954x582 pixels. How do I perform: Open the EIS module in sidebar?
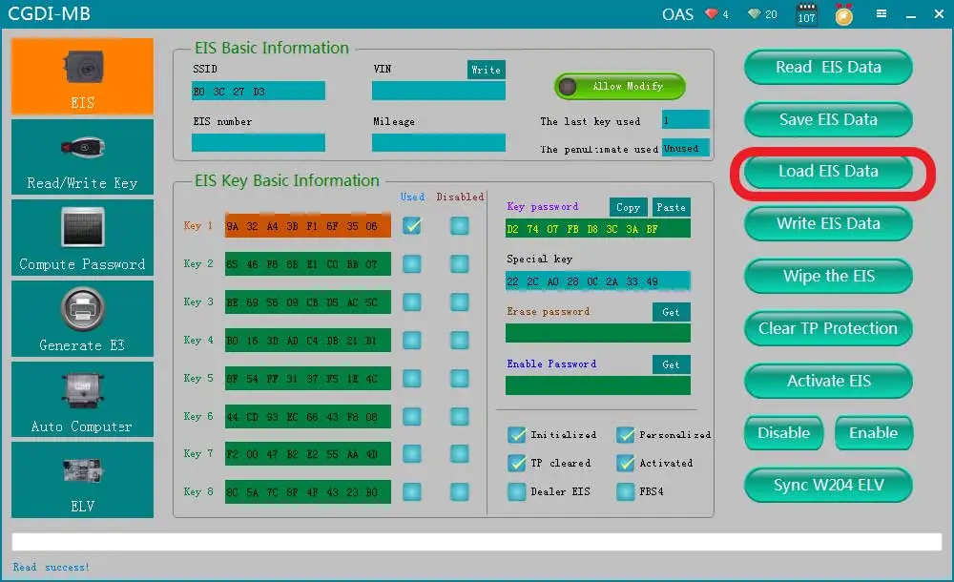point(82,76)
